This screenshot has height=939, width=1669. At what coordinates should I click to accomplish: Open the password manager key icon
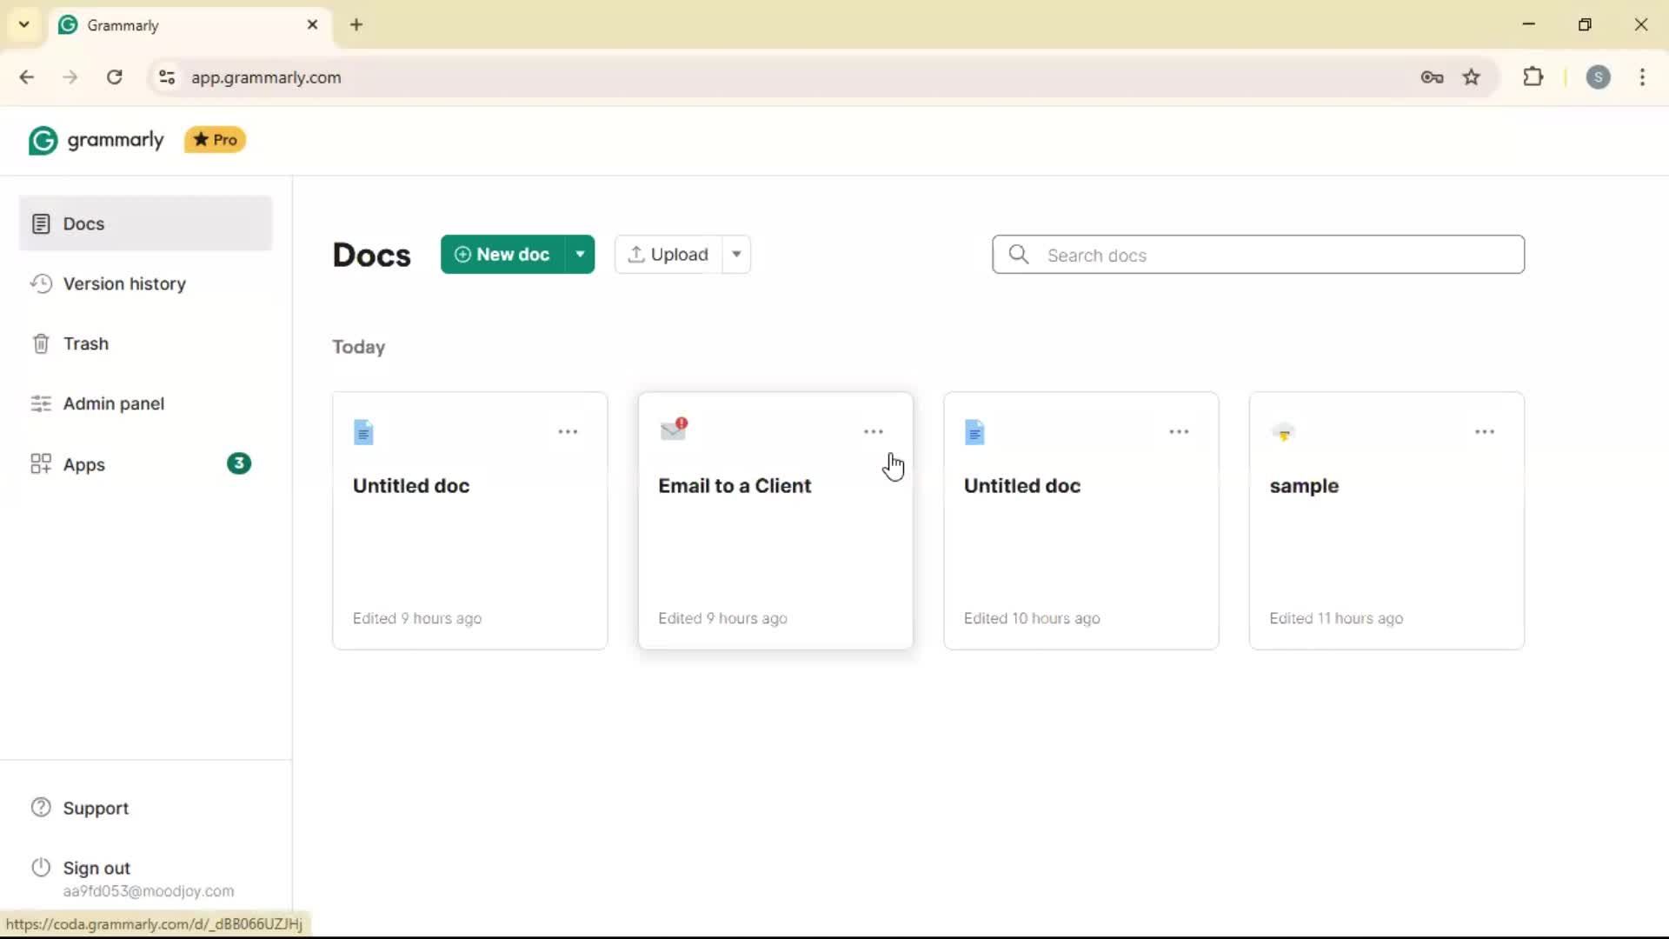(1432, 77)
